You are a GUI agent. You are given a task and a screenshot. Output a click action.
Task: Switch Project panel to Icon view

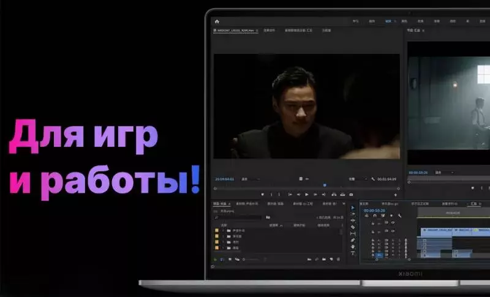(x=230, y=259)
